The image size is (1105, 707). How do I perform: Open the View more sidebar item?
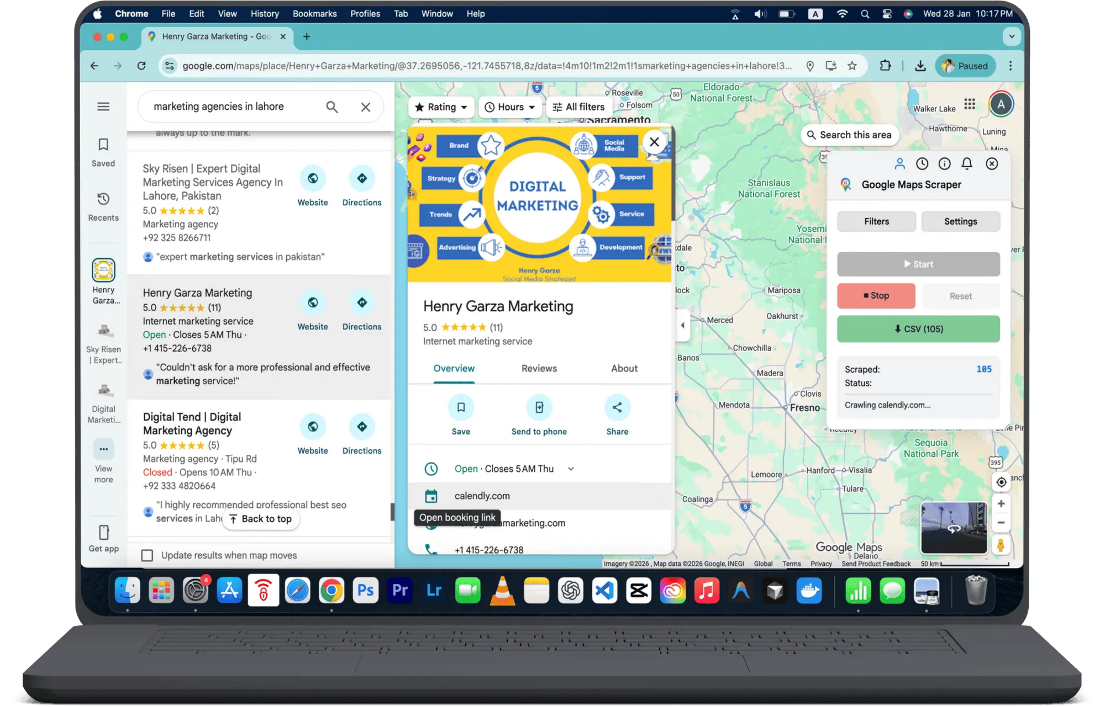point(103,462)
